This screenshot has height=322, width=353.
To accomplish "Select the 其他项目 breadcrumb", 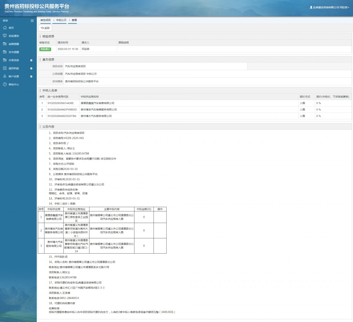I will coord(46,20).
